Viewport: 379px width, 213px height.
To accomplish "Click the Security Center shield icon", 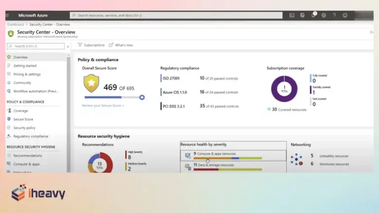I will (x=11, y=34).
